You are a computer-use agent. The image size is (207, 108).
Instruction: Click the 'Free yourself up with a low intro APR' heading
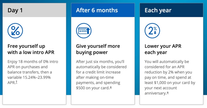tap(31, 49)
